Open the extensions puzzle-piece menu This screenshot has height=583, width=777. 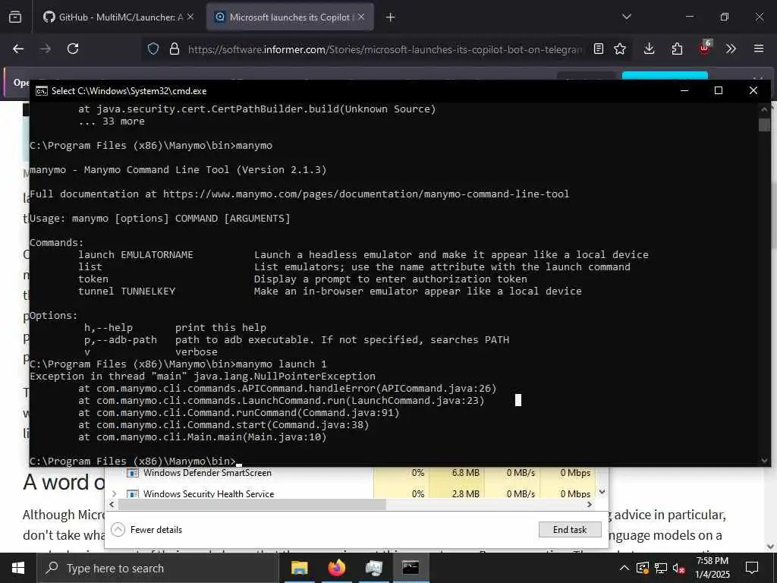tap(677, 49)
